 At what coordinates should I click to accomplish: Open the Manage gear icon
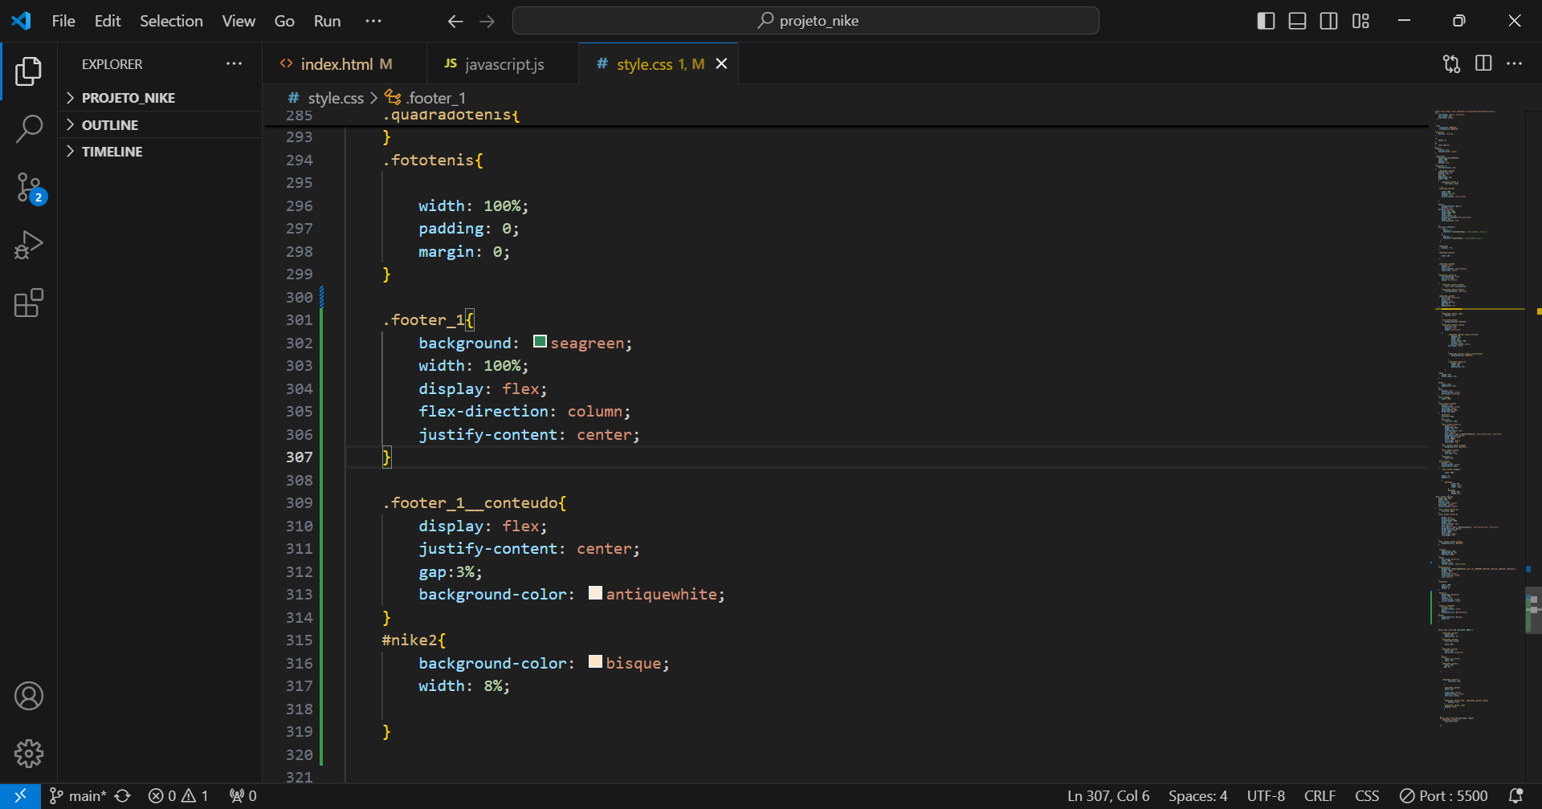coord(29,754)
